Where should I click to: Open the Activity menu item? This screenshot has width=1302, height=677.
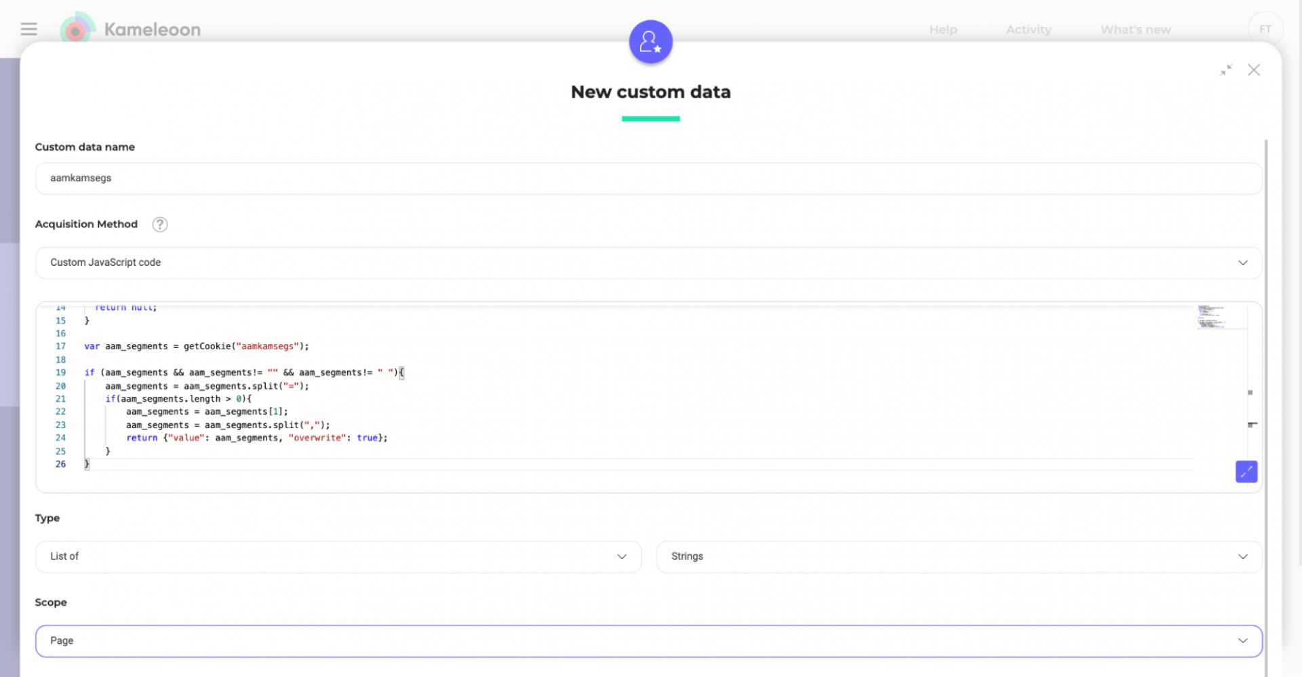click(1028, 30)
